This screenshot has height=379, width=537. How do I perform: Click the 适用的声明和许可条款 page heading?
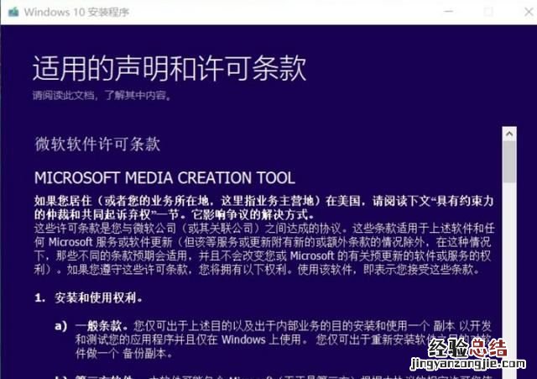(x=169, y=69)
